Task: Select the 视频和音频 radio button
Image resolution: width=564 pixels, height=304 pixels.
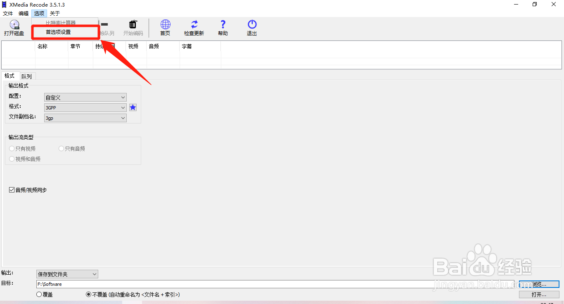Action: point(12,159)
